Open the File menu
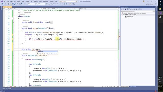Screen dimensions: 163x92 pos(5,1)
